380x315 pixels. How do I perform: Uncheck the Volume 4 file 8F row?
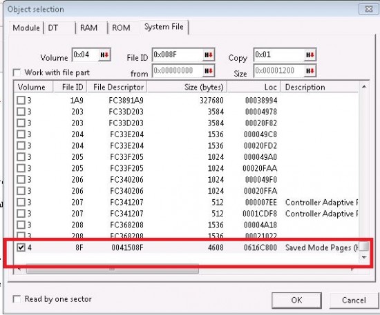(21, 247)
